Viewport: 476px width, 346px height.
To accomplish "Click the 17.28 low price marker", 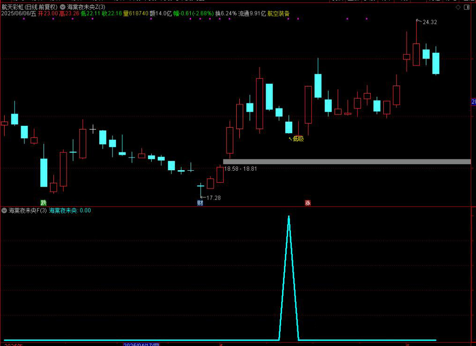I will click(x=213, y=198).
